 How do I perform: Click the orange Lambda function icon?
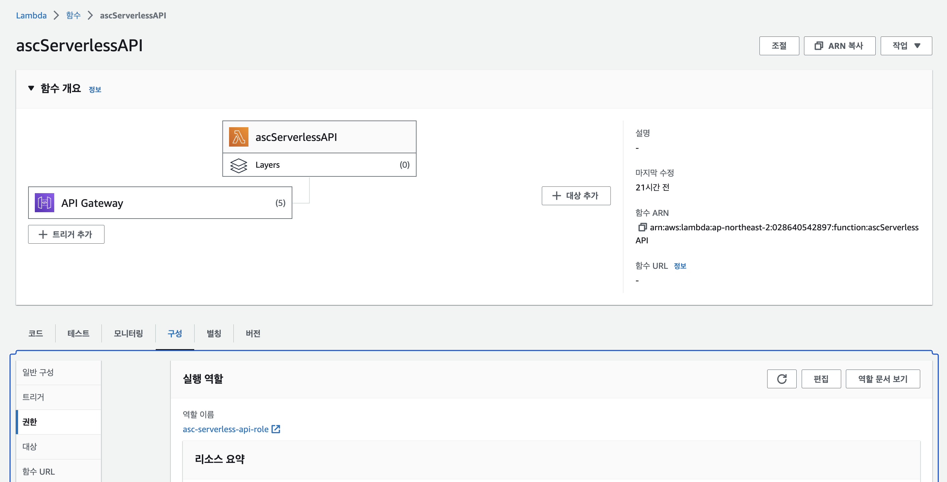tap(238, 137)
